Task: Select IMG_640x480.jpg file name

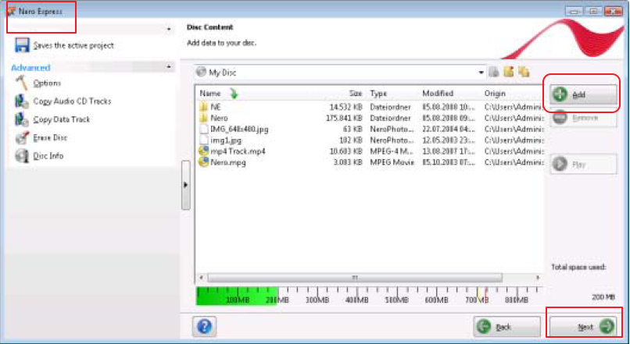Action: [239, 129]
